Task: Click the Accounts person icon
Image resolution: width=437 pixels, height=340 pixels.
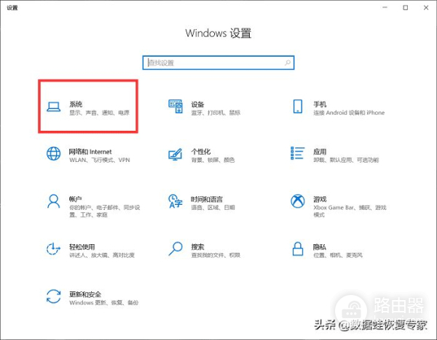Action: pos(53,201)
